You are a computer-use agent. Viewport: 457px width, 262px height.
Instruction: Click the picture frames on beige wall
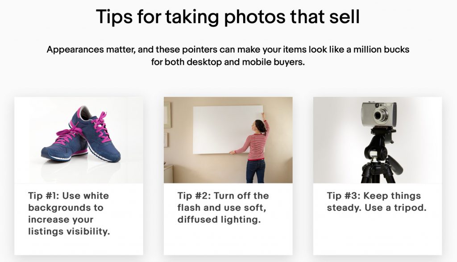tap(167, 125)
